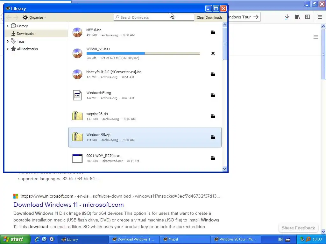Switch to Windows 98 tour taskbar button
The image size is (326, 244).
tap(236, 239)
